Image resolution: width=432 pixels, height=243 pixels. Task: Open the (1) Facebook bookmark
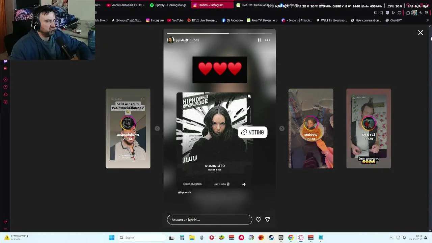(233, 20)
